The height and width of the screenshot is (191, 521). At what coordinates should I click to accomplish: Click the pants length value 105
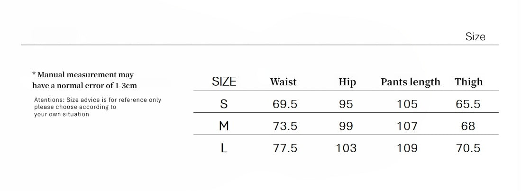[x=407, y=104]
